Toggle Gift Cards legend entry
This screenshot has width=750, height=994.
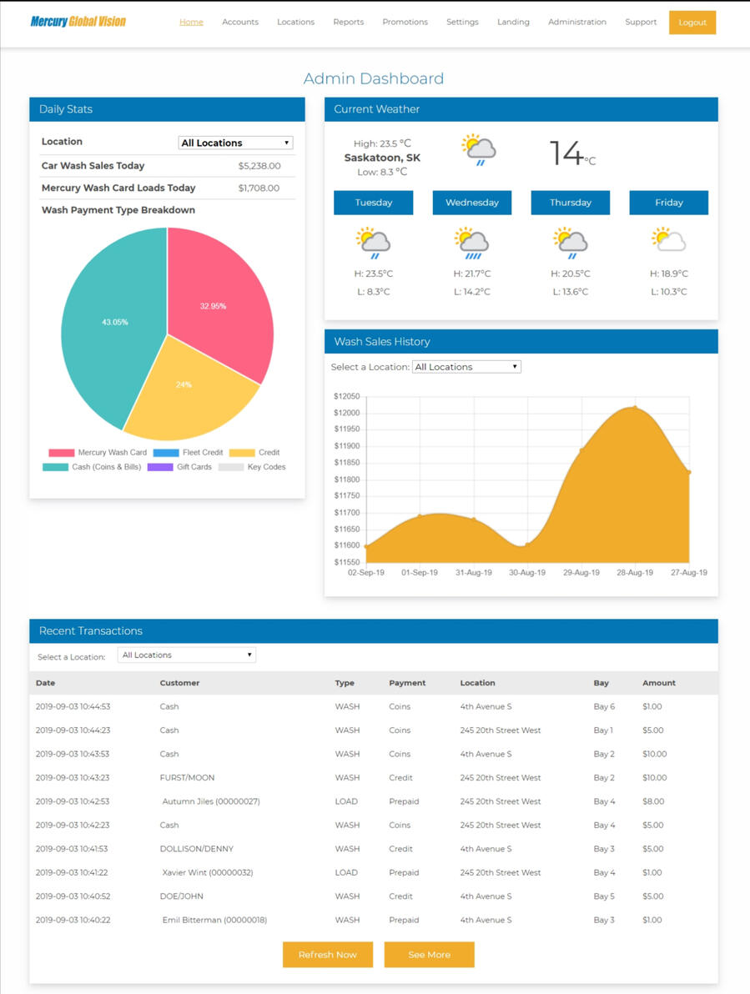(x=179, y=467)
